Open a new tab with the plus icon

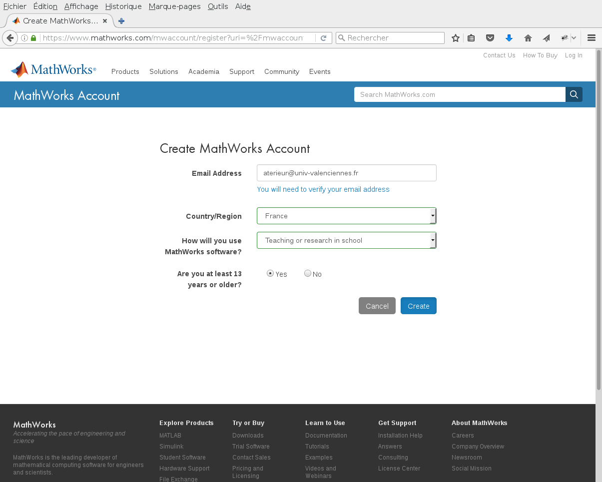[121, 21]
